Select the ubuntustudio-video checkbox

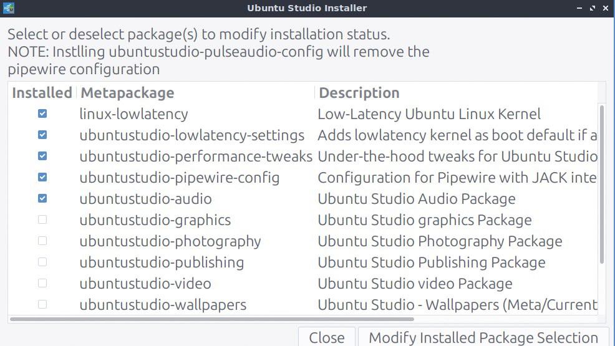point(42,283)
